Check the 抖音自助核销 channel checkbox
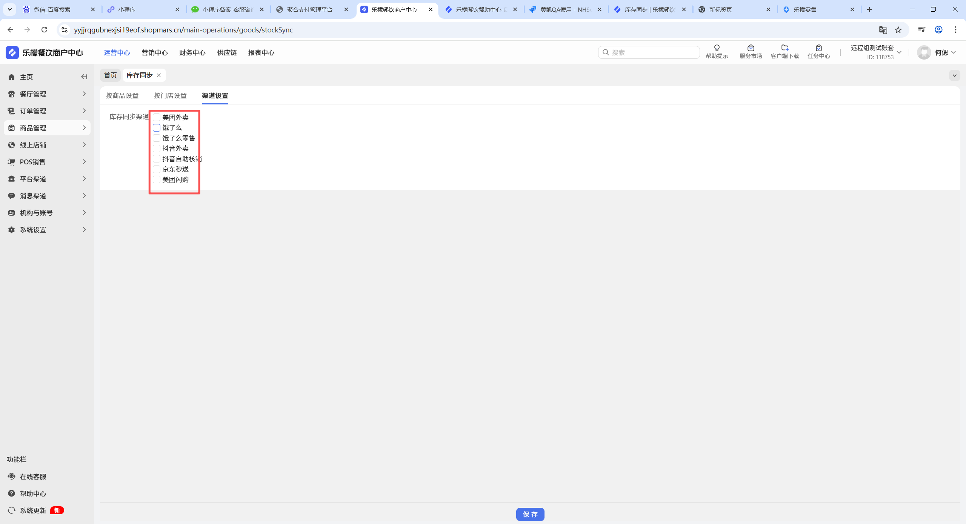This screenshot has height=524, width=966. pyautogui.click(x=157, y=159)
